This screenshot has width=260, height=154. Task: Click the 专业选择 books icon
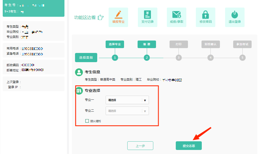79,91
